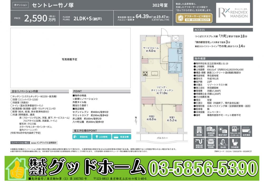The width and height of the screenshot is (264, 186).
Task: Click the セブンイレブン 約400m/徒歩5分 line
Action: (91, 112)
